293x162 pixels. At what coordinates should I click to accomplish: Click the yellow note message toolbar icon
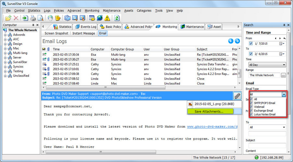58,18
